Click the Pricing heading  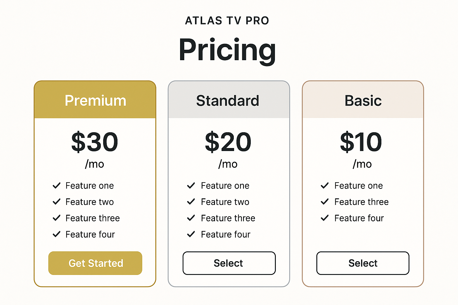point(227,51)
